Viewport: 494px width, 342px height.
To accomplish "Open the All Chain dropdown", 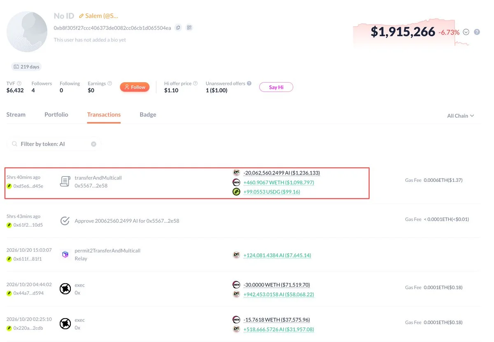I will click(x=461, y=116).
